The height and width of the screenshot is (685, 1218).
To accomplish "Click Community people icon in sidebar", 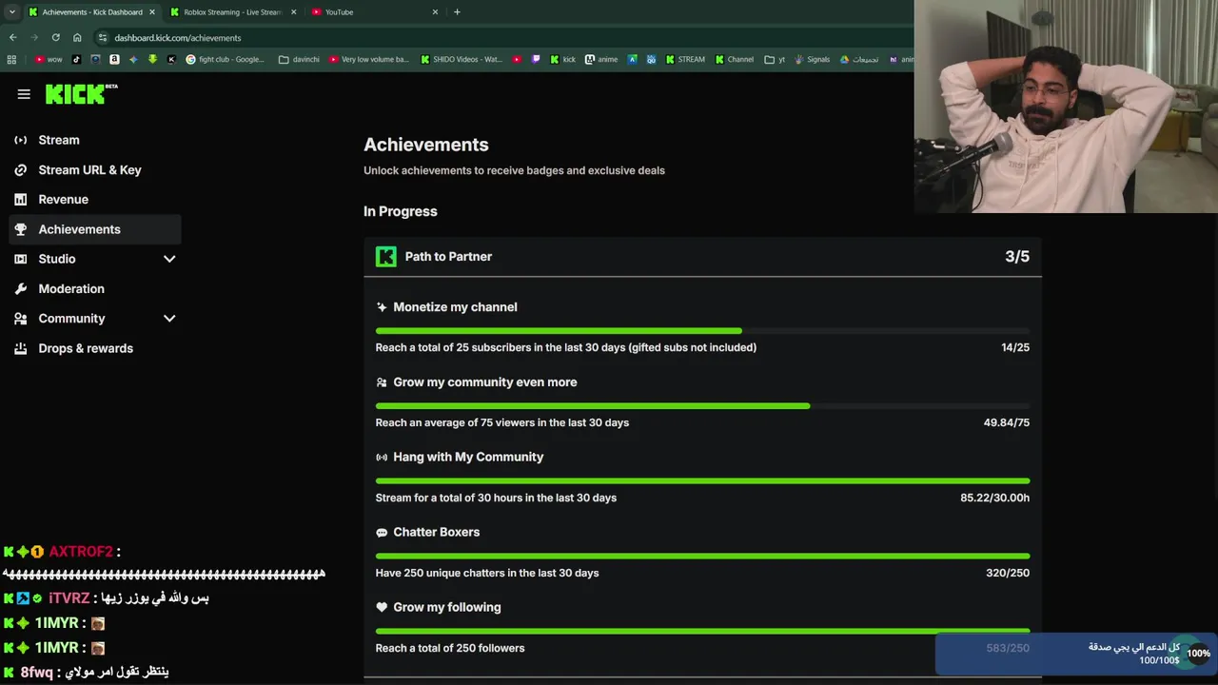I will 21,319.
